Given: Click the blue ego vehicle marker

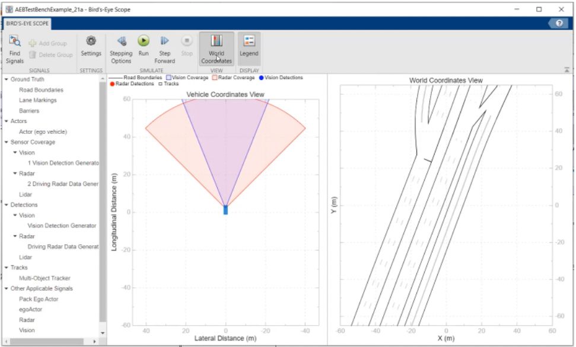Looking at the screenshot, I should point(225,210).
